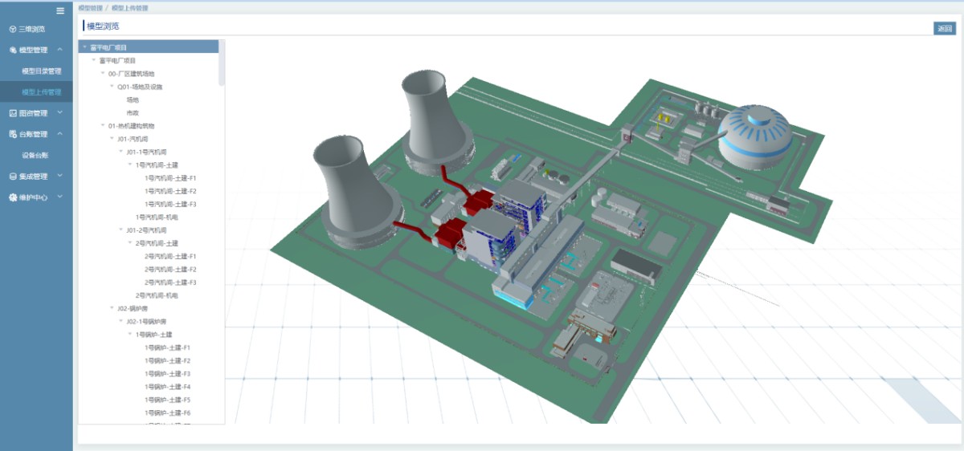The width and height of the screenshot is (964, 451).
Task: Click 模型上传管理 in the breadcrumb
Action: coord(129,8)
